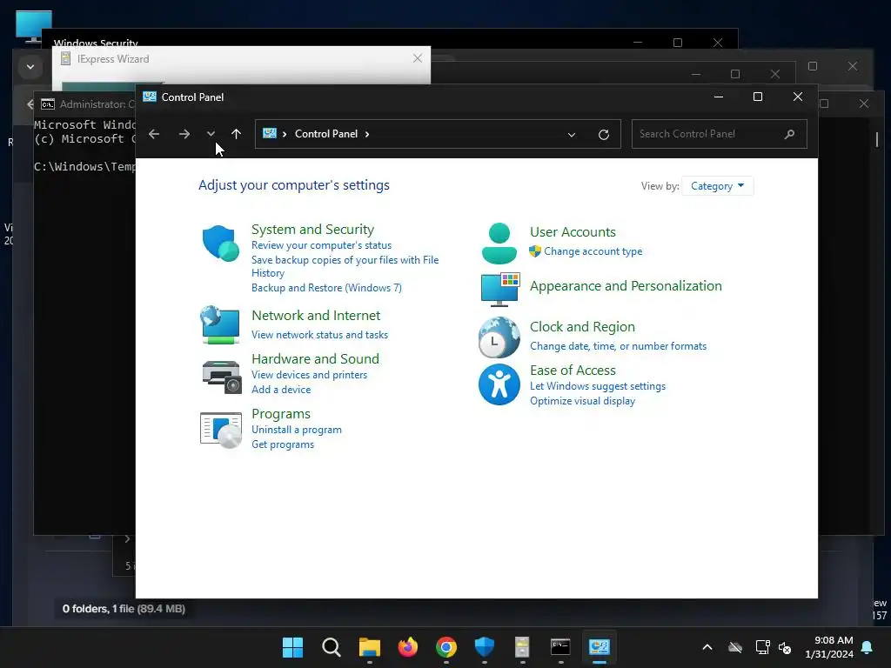
Task: Click Change date, time, or number formats
Action: (x=619, y=346)
